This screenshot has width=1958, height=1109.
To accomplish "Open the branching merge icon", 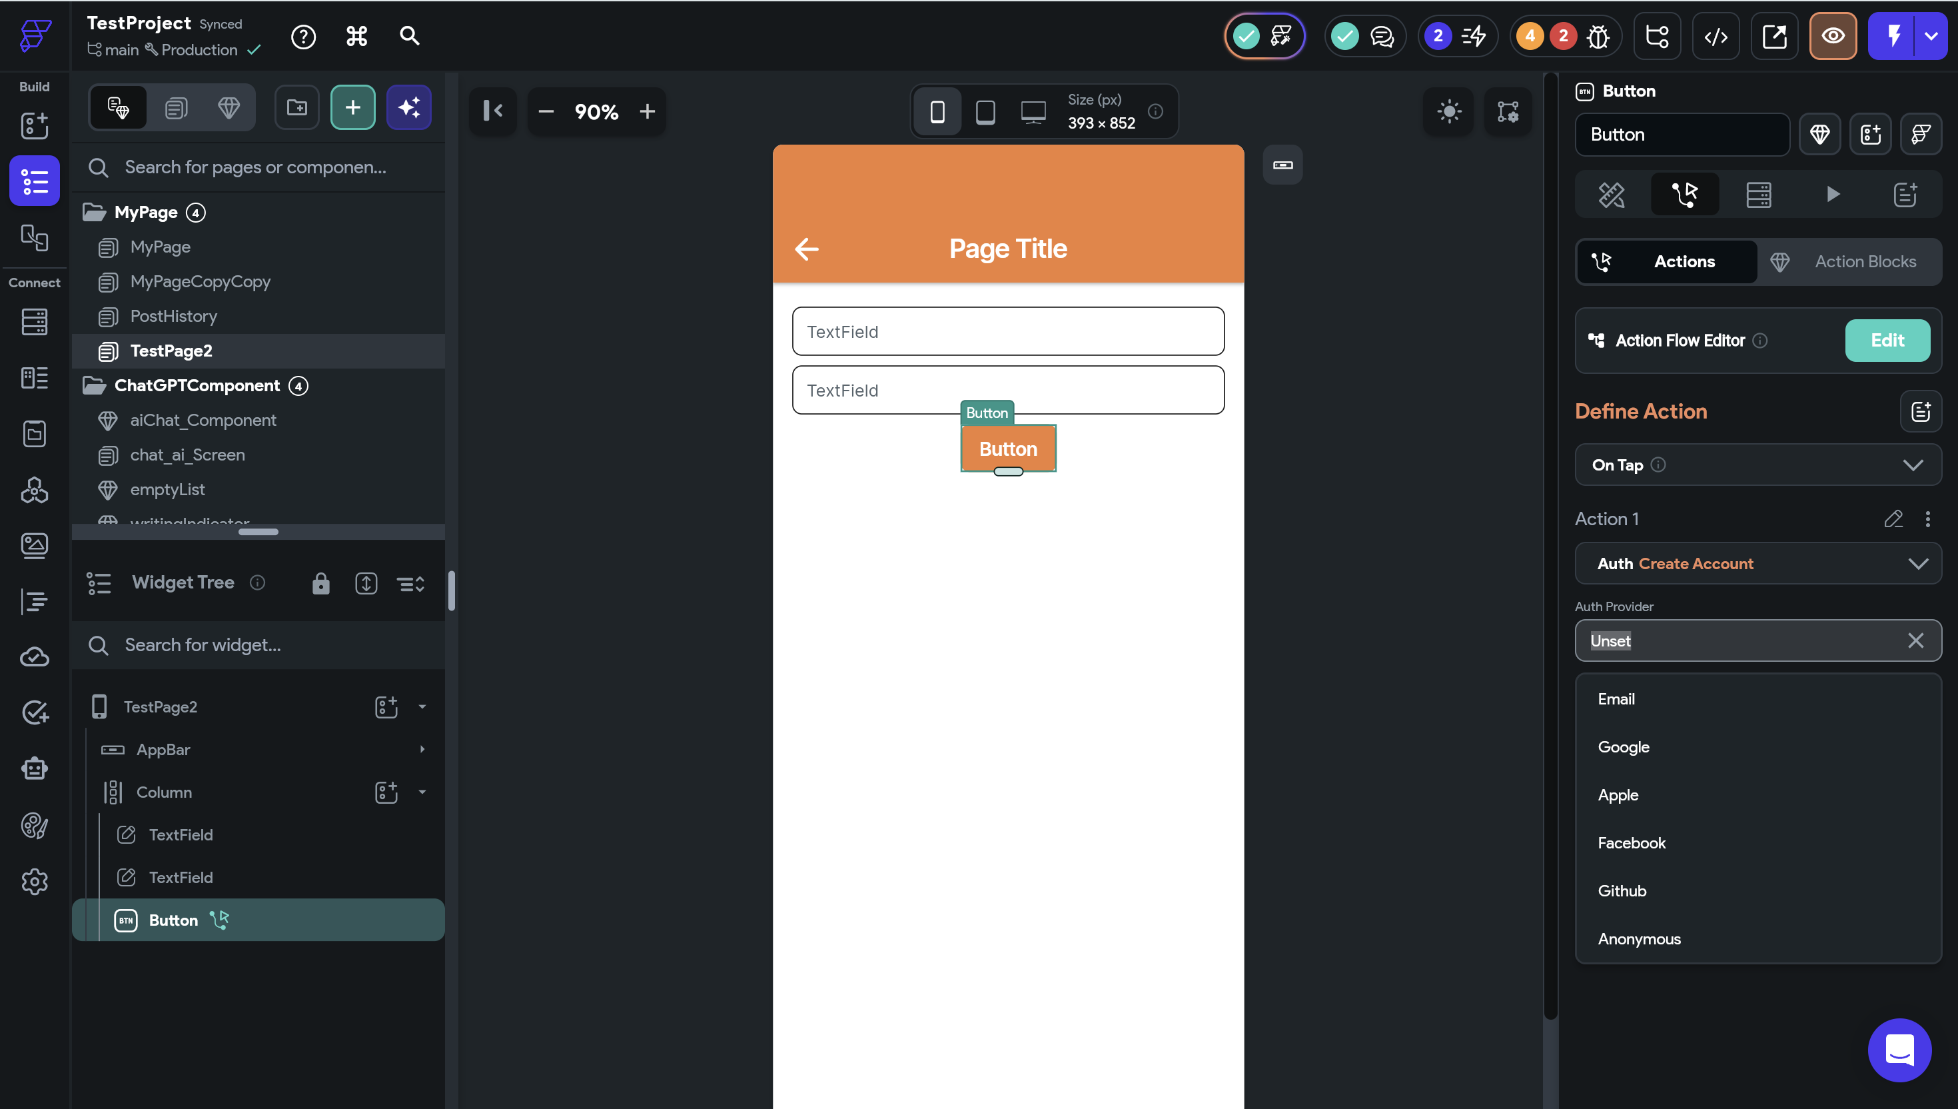I will [1656, 36].
